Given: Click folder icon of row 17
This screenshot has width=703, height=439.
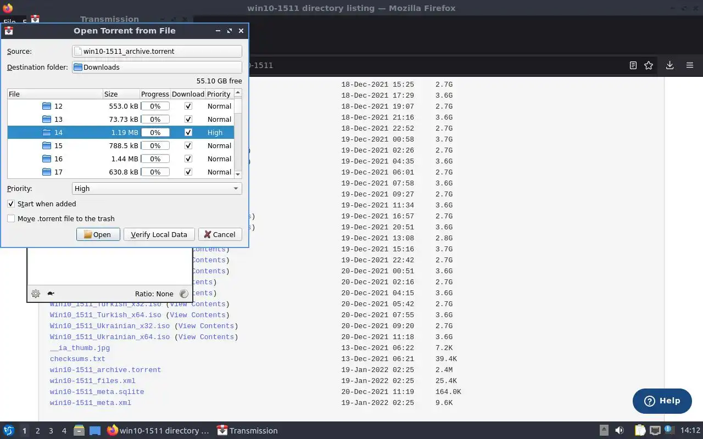Looking at the screenshot, I should point(47,172).
